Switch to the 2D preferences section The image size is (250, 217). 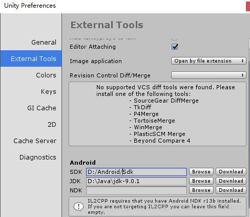click(52, 124)
